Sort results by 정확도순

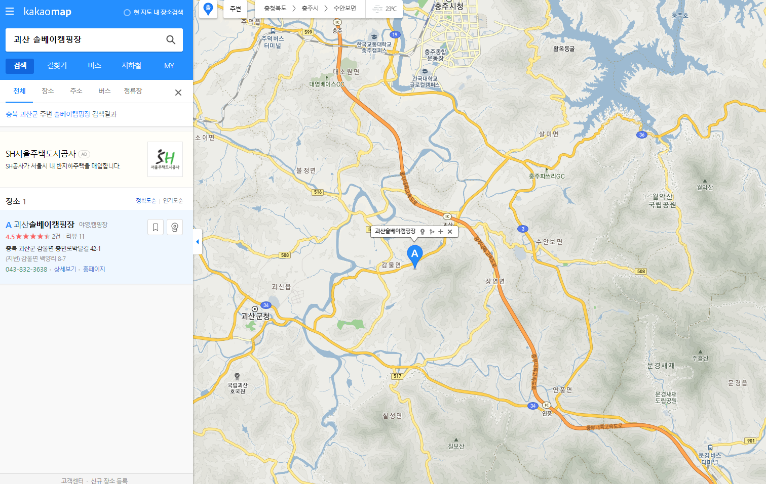click(x=146, y=201)
